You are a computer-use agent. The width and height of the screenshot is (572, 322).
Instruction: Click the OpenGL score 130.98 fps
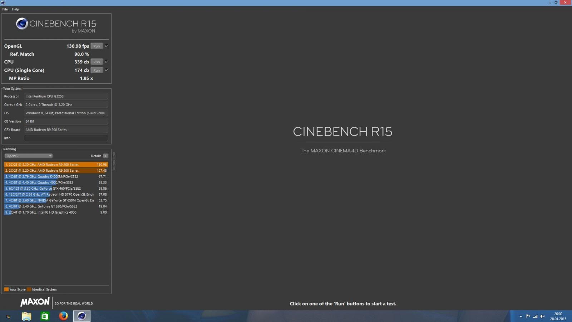(78, 46)
